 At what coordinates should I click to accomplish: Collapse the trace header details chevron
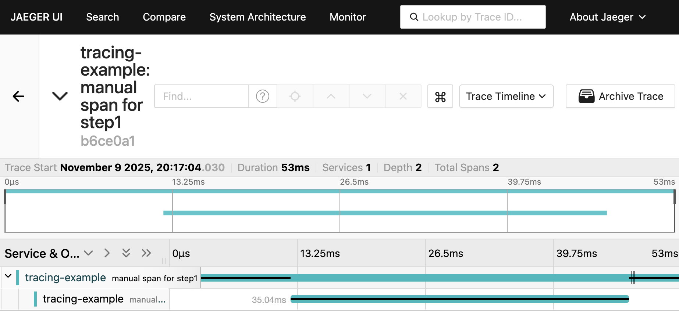(60, 96)
